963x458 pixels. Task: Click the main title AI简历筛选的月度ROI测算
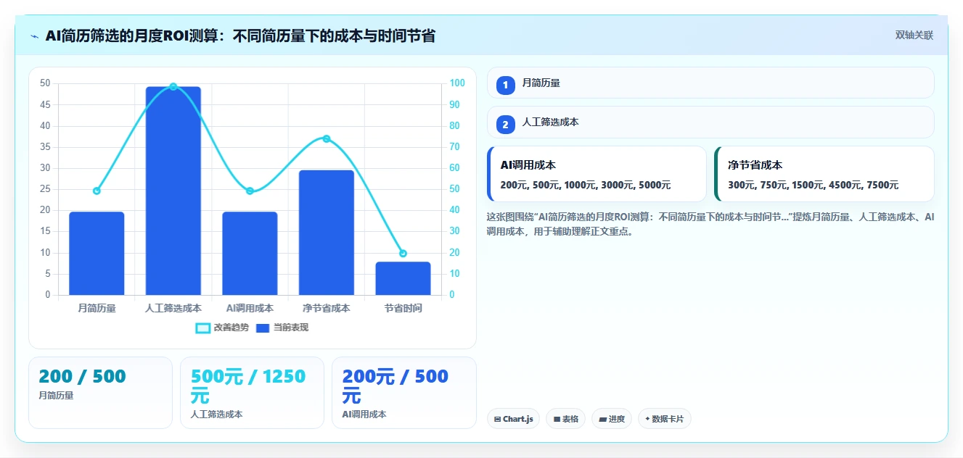point(240,36)
